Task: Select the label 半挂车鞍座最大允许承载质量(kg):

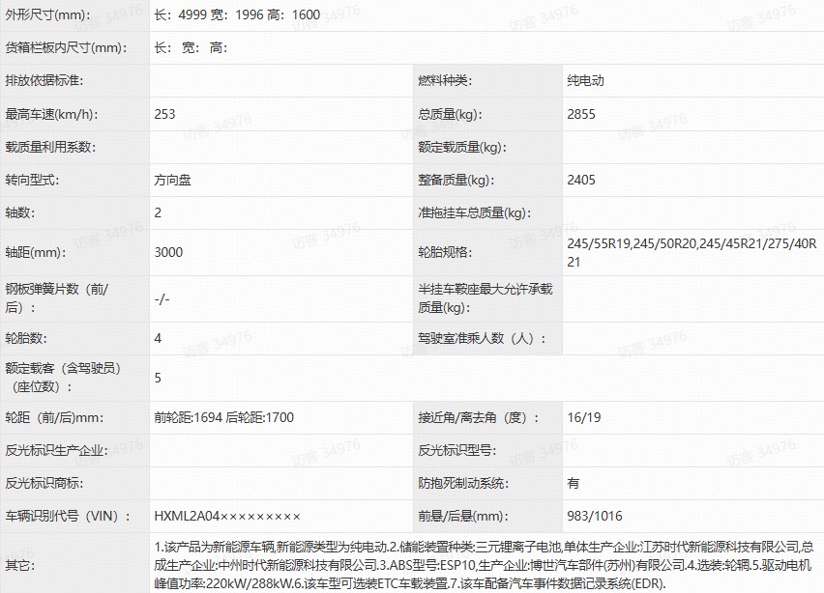Action: [x=486, y=298]
